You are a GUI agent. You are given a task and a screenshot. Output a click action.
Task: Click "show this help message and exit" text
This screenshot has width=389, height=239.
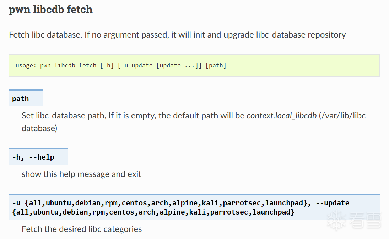81,174
